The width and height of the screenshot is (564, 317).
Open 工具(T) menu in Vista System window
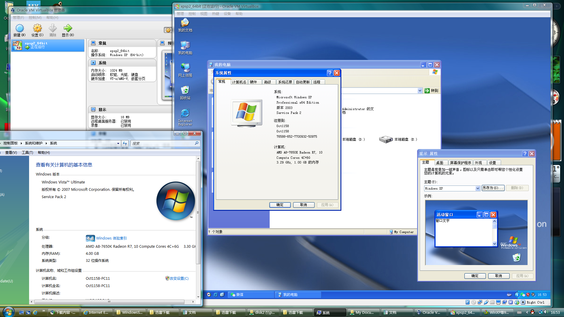(27, 153)
